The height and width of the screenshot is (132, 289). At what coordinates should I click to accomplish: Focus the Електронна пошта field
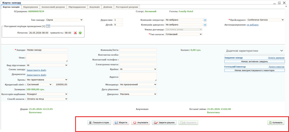click(138, 64)
